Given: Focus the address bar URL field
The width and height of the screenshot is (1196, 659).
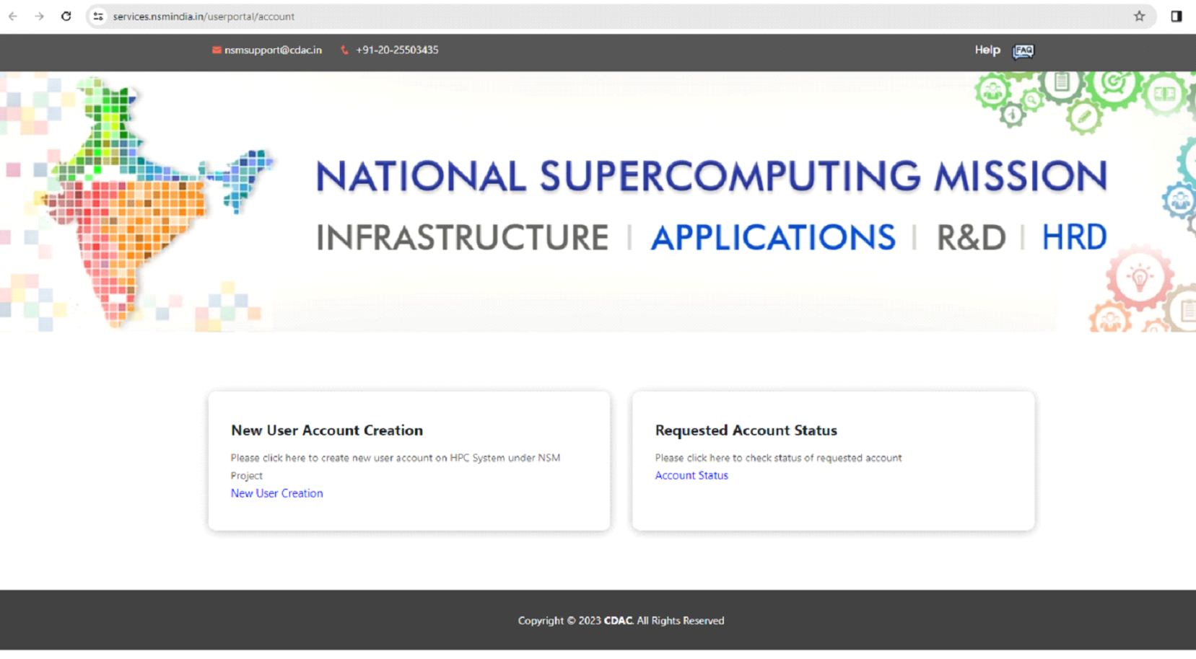Looking at the screenshot, I should tap(505, 16).
